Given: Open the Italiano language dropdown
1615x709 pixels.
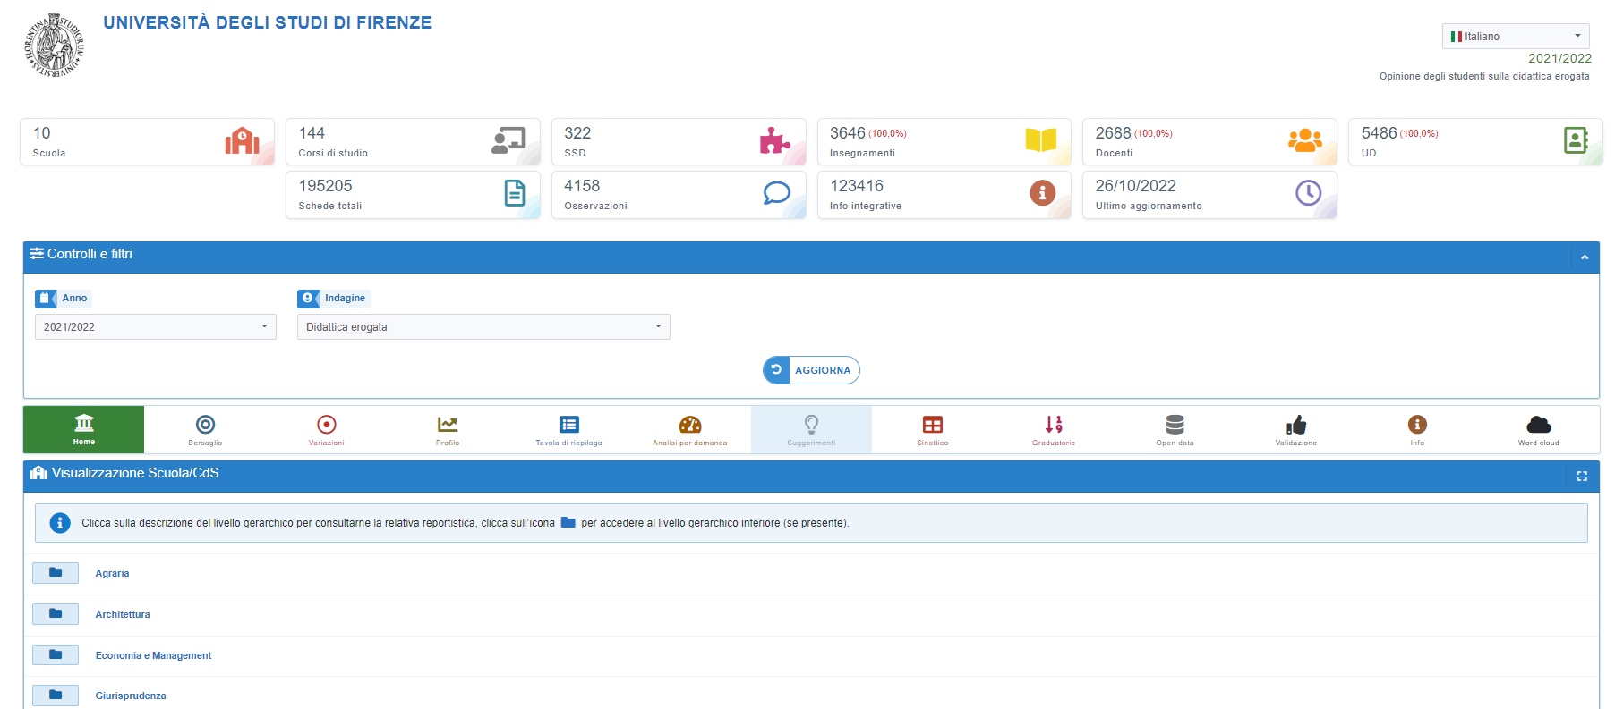Looking at the screenshot, I should coord(1516,37).
